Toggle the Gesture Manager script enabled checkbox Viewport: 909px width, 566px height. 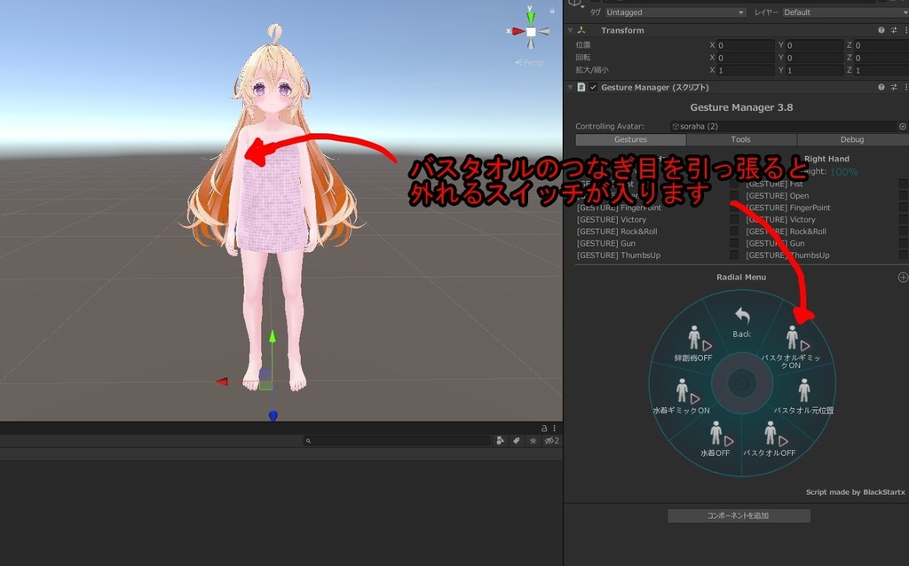click(592, 87)
